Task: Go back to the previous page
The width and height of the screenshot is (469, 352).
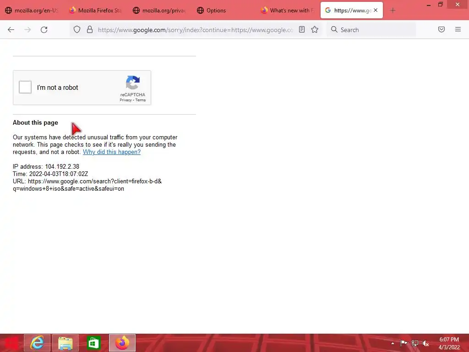Action: (x=11, y=30)
